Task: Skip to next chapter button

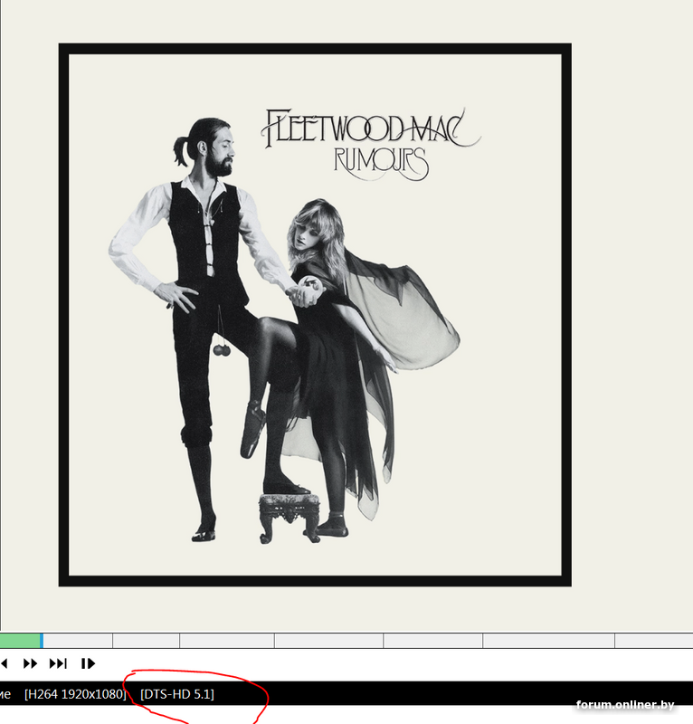Action: point(58,663)
